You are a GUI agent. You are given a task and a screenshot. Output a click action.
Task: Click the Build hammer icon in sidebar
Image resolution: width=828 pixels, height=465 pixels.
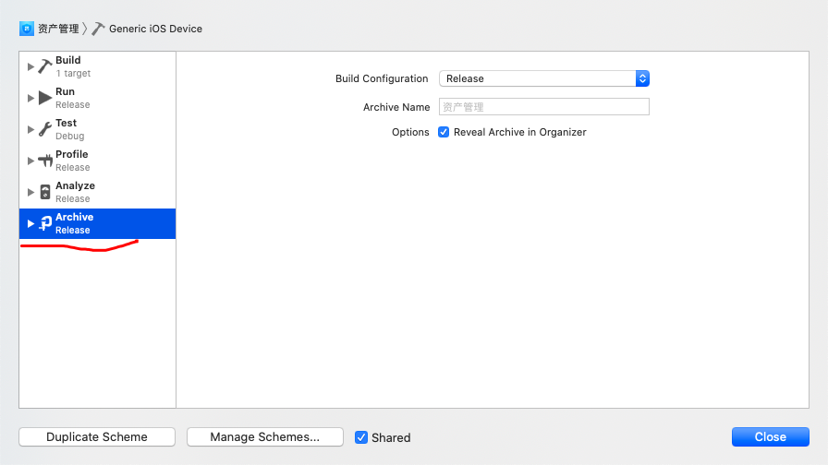click(45, 66)
